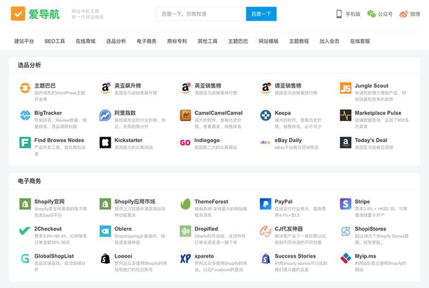Viewport: 429px width, 288px height.
Task: Select 选品分析 in the navigation bar
Action: [x=116, y=41]
